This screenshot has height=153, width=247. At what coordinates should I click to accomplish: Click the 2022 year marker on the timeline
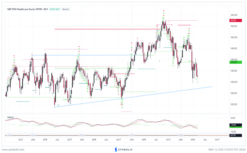33,135
